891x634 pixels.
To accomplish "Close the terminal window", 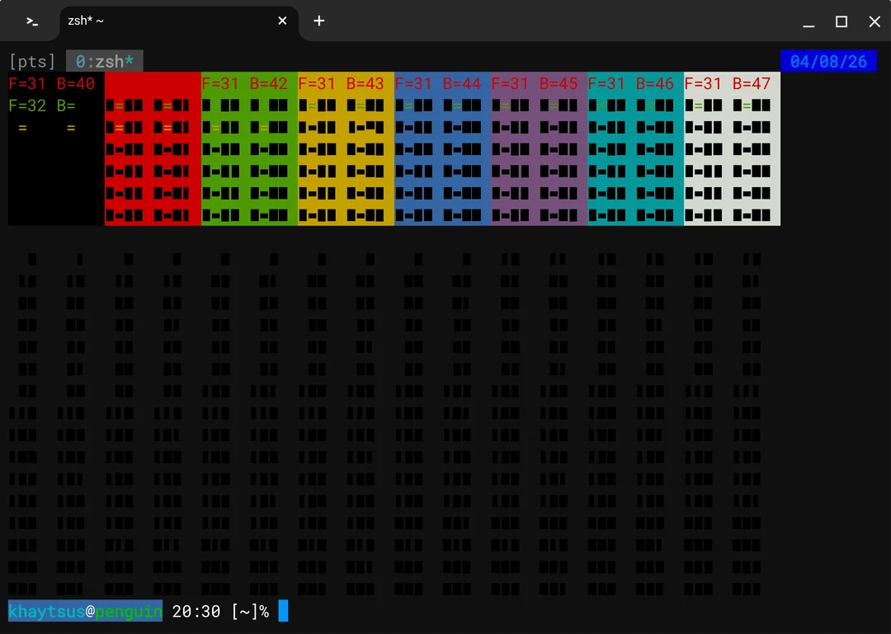I will (874, 21).
